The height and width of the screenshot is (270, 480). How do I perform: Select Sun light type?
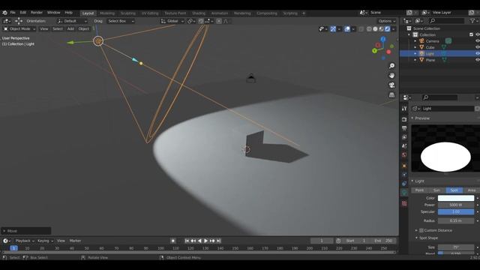click(436, 190)
